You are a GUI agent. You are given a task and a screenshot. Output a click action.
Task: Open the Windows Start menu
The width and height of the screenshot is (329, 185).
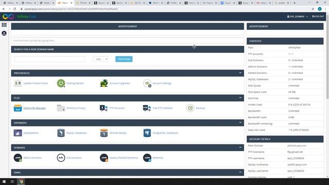[4, 181]
